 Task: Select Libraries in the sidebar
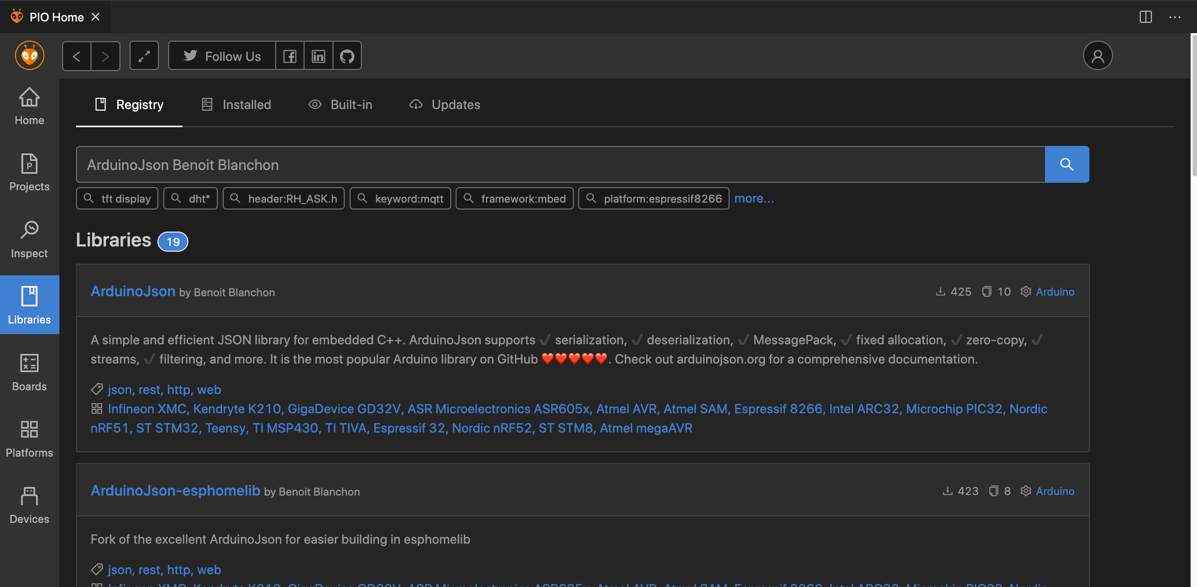(x=29, y=305)
